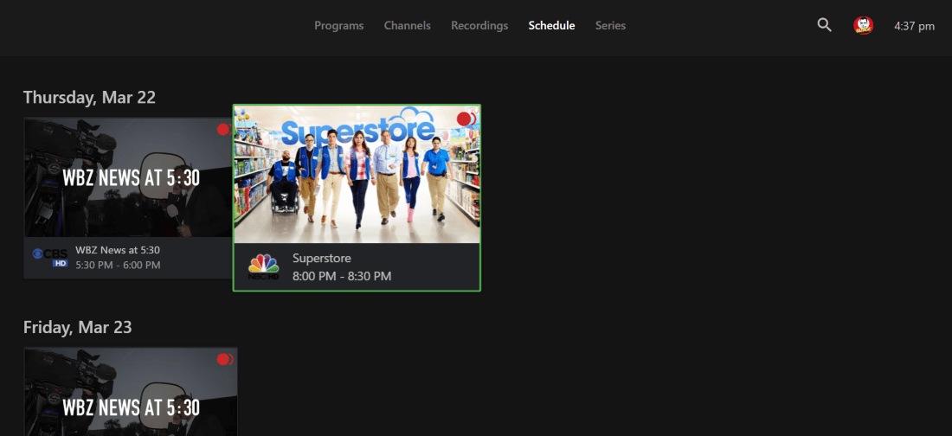Image resolution: width=952 pixels, height=436 pixels.
Task: Go to the Series tab
Action: (610, 25)
